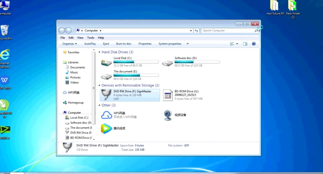The height and width of the screenshot is (174, 323).
Task: Click the Search Computer input field
Action: pos(228,31)
